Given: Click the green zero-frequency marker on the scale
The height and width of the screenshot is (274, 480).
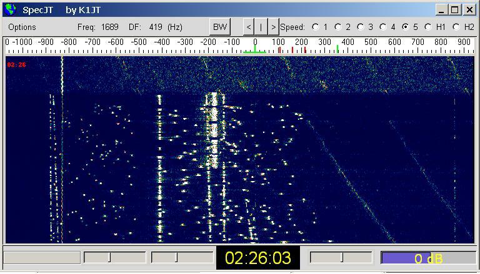Looking at the screenshot, I should click(255, 49).
